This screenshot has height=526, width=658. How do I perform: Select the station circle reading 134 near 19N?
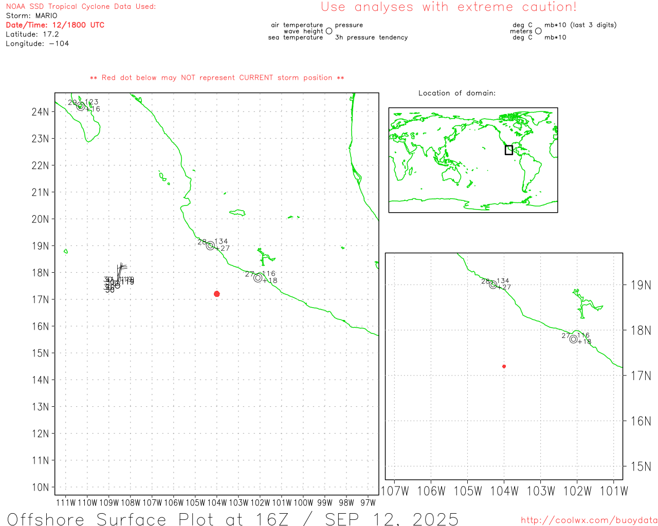[x=210, y=246]
